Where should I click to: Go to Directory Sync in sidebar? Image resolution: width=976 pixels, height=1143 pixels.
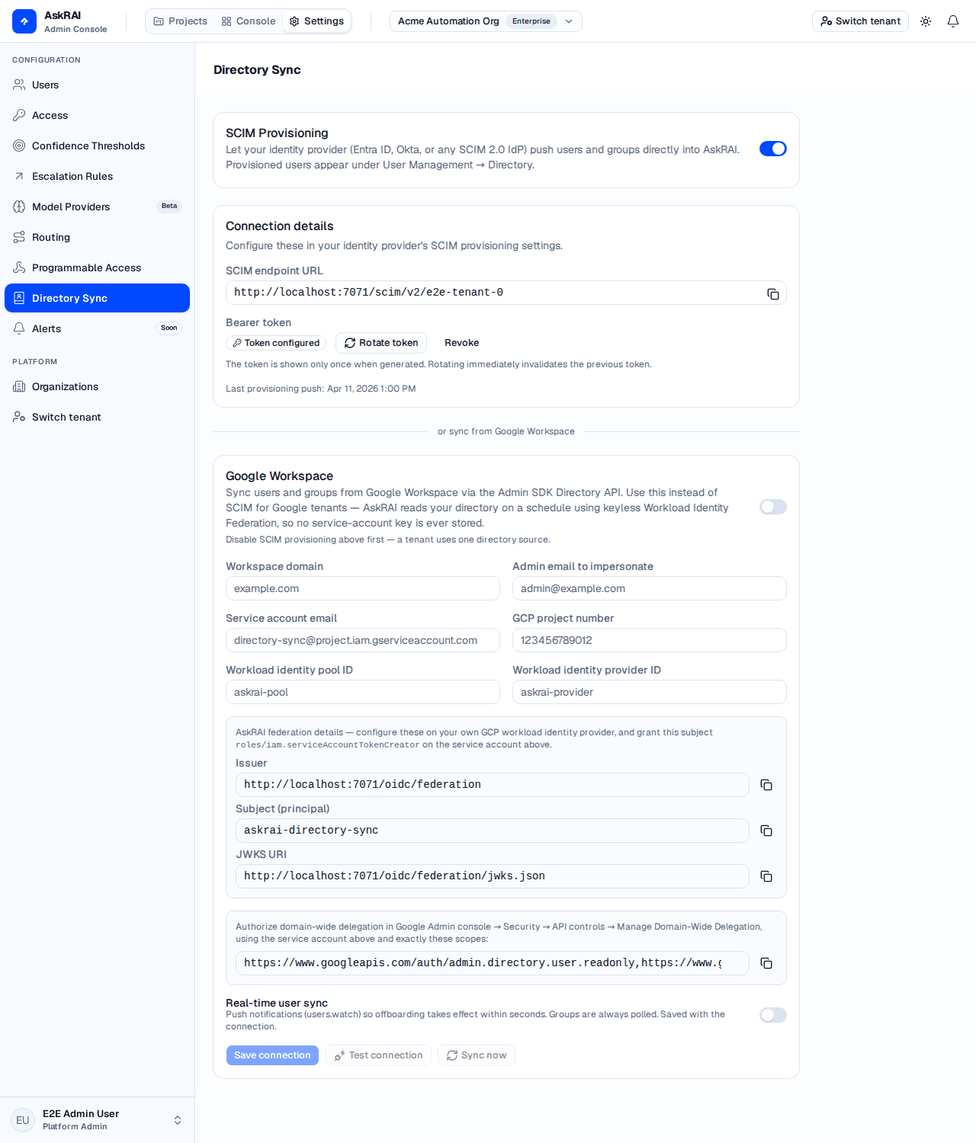click(x=98, y=298)
